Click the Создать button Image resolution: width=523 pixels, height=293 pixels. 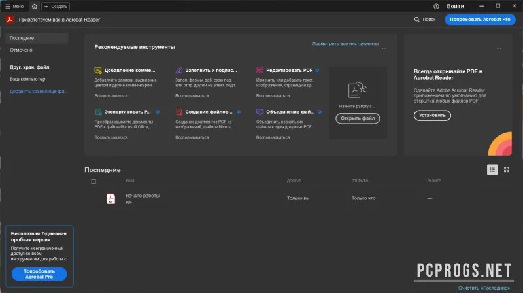[56, 6]
